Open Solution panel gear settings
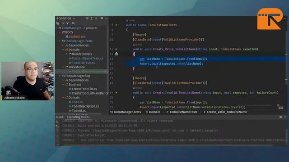Image resolution: width=289 pixels, height=162 pixels. click(x=102, y=18)
